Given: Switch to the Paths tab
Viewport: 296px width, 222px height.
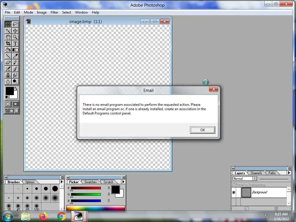Looking at the screenshot, I should point(272,173).
